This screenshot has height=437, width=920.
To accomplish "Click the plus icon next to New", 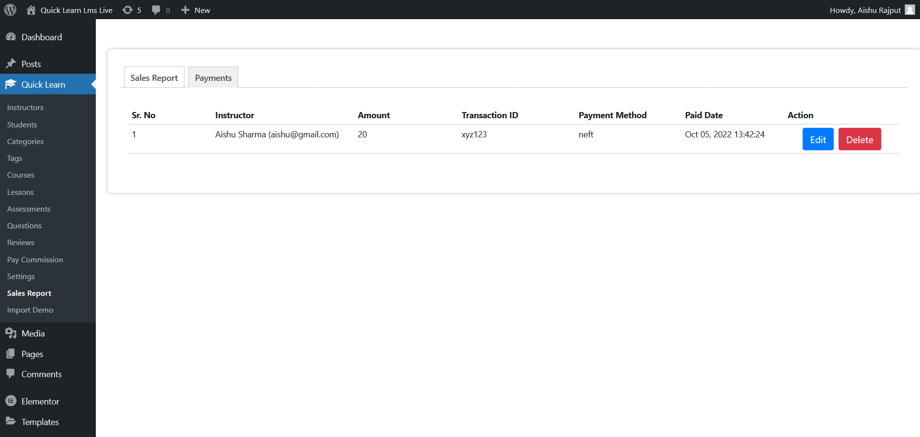I will click(185, 10).
